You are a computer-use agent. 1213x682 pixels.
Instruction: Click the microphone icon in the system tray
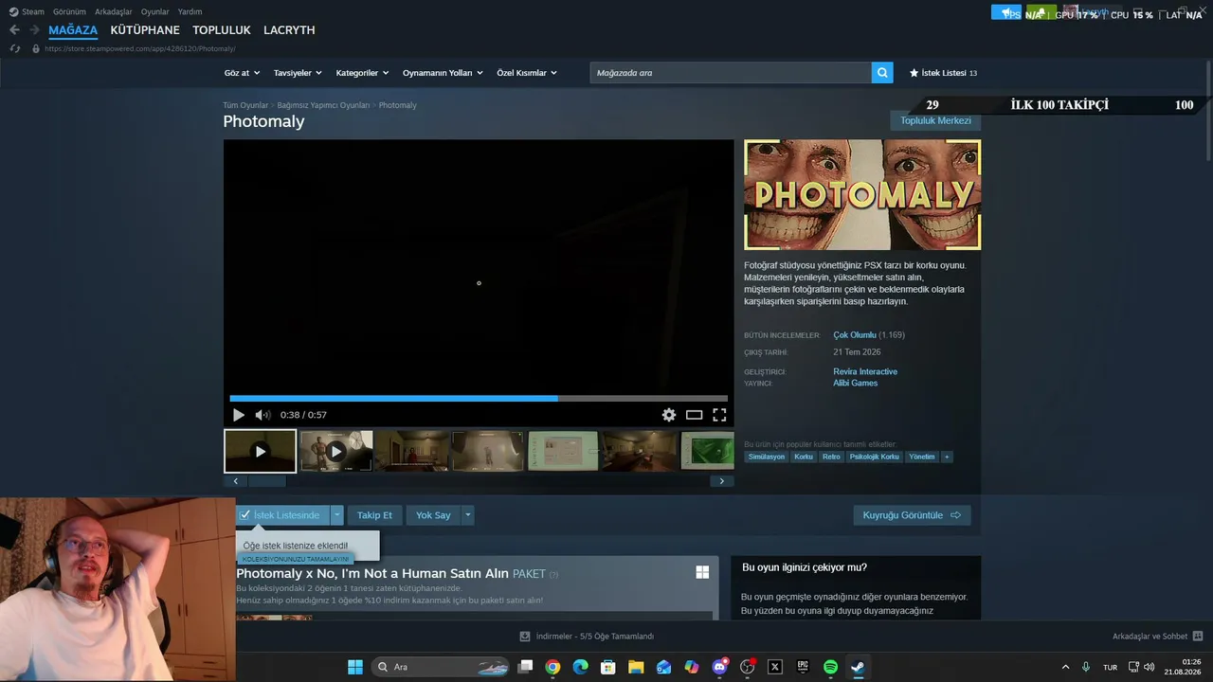click(x=1086, y=667)
